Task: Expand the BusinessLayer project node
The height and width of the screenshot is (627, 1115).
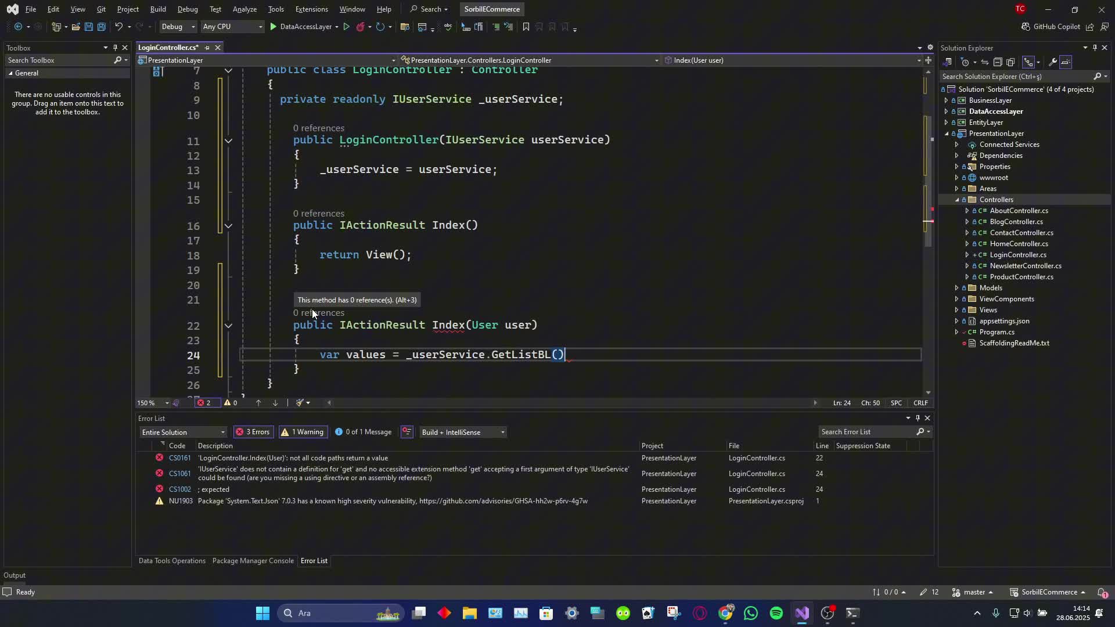Action: (946, 100)
